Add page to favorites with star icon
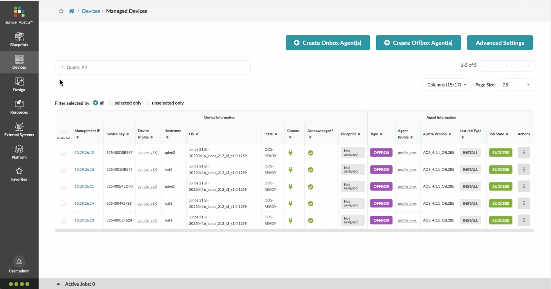551x289 pixels. (61, 11)
